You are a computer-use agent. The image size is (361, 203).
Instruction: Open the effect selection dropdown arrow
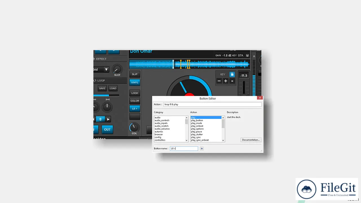[x=106, y=69]
